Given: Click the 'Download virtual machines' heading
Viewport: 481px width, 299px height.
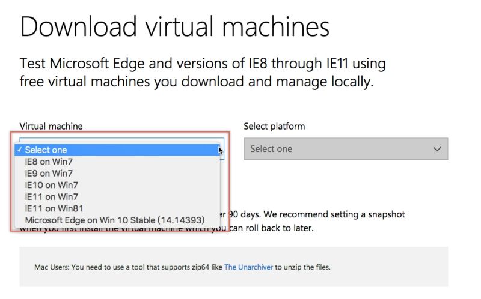Looking at the screenshot, I should 175,27.
